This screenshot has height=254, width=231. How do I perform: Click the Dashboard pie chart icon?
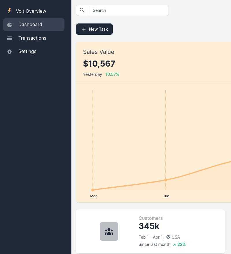coord(10,25)
